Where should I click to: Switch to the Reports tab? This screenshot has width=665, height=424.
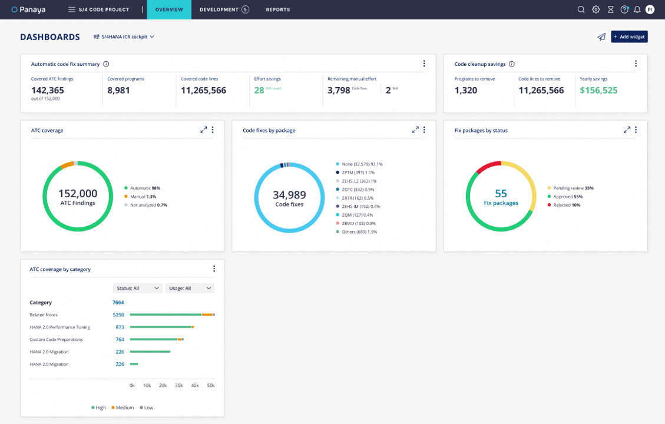click(x=278, y=9)
